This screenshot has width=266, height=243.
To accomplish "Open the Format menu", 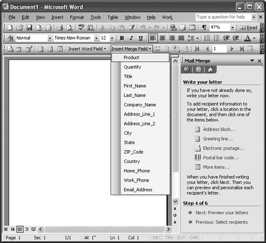I will (77, 17).
